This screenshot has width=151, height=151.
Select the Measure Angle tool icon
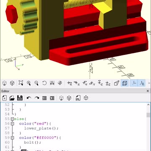(x=60, y=83)
